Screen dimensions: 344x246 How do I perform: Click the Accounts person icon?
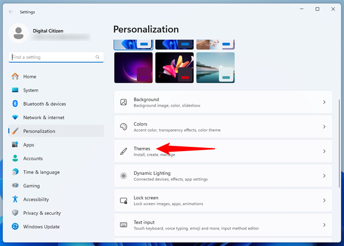click(15, 158)
